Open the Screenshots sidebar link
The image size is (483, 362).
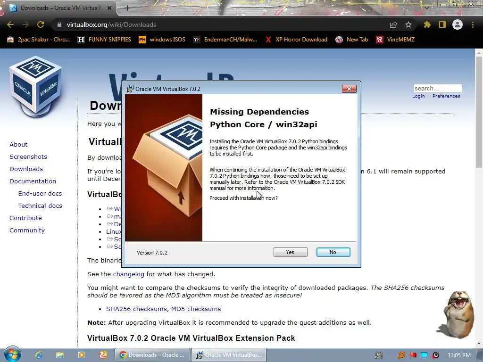[x=28, y=156]
